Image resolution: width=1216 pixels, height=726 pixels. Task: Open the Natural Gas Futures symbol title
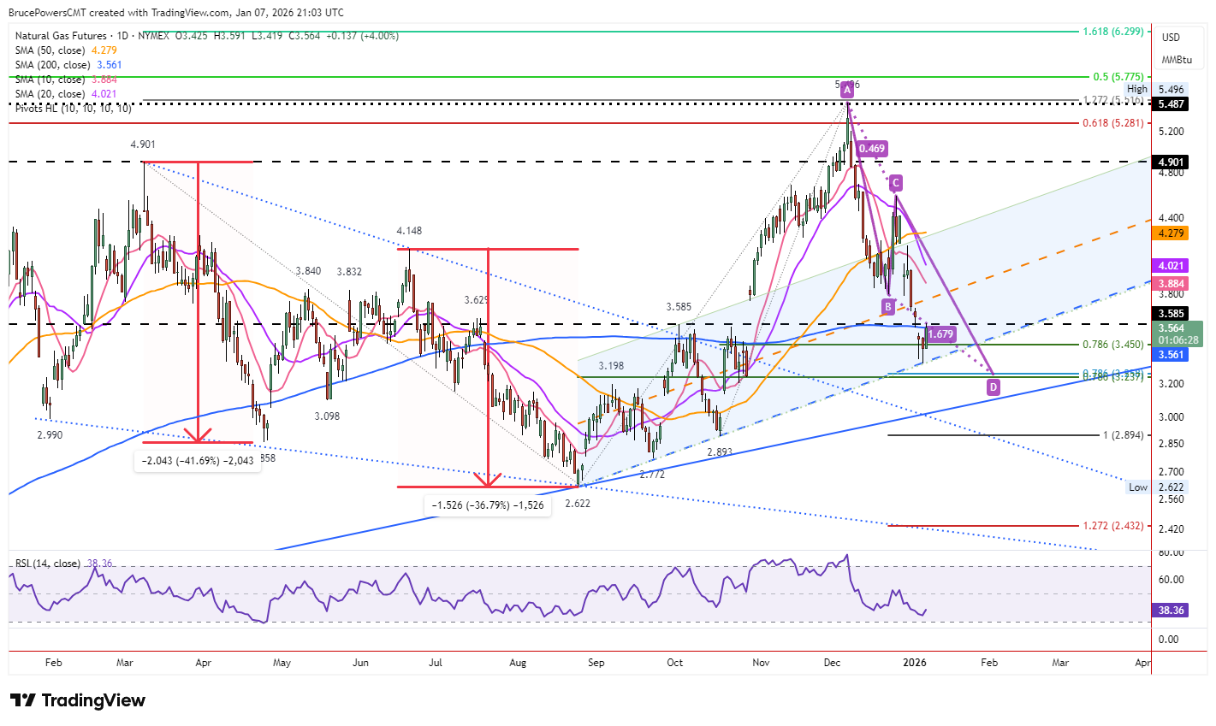[x=61, y=36]
